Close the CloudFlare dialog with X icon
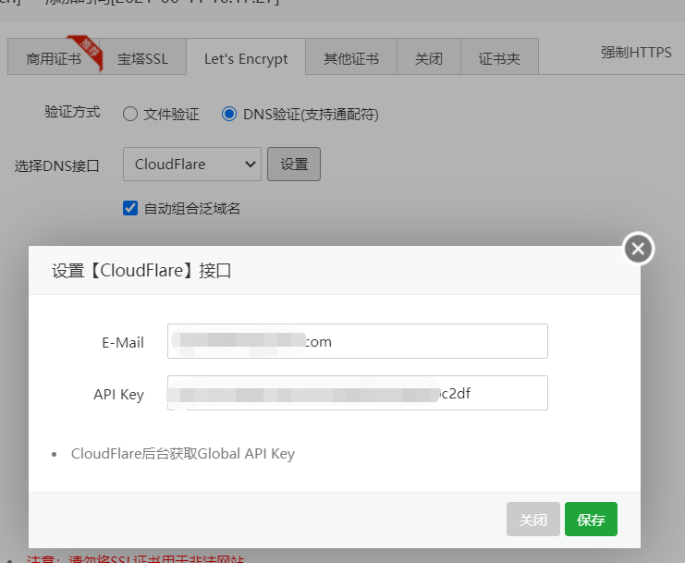The width and height of the screenshot is (685, 563). 638,249
